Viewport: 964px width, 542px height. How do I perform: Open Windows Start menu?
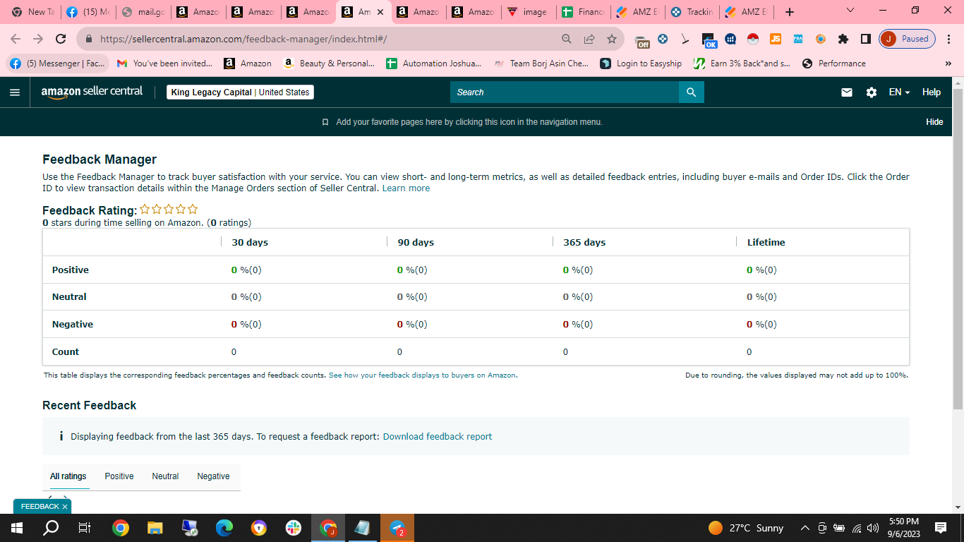point(17,528)
